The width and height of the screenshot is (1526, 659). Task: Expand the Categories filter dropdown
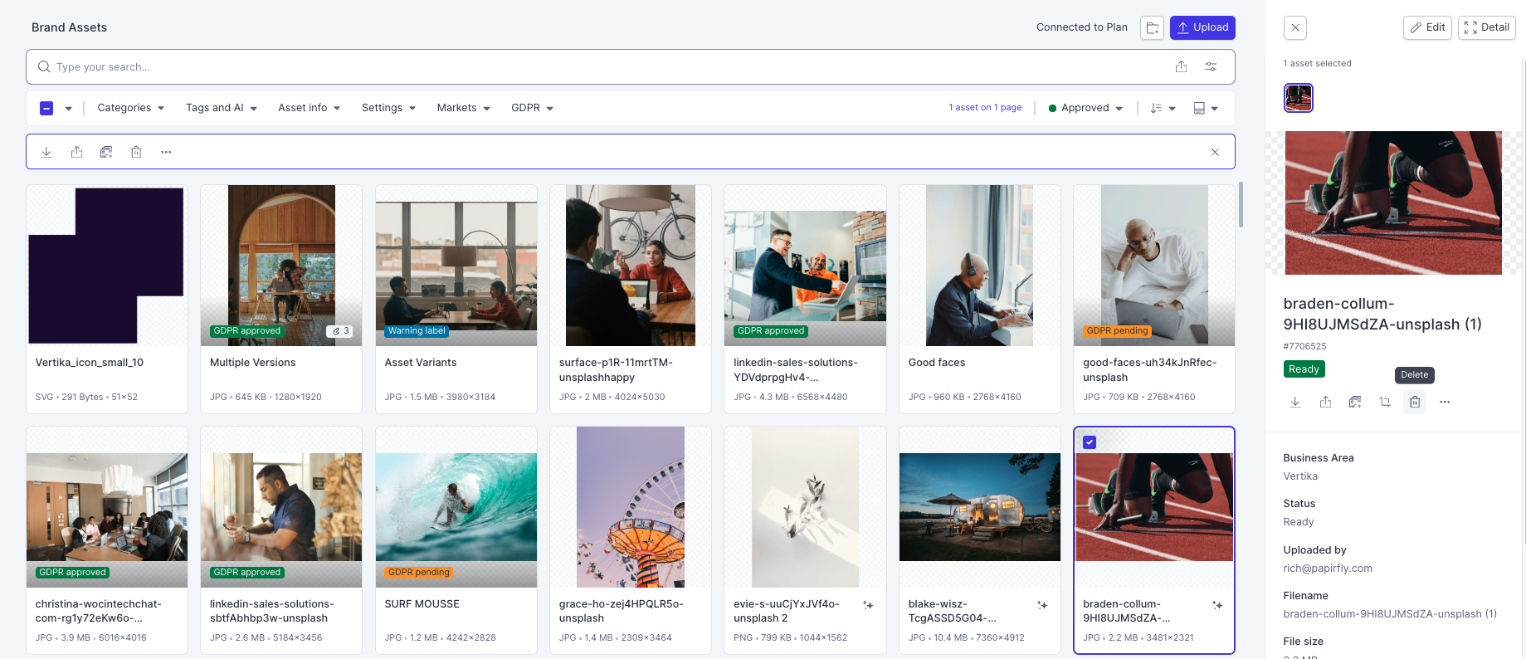131,108
